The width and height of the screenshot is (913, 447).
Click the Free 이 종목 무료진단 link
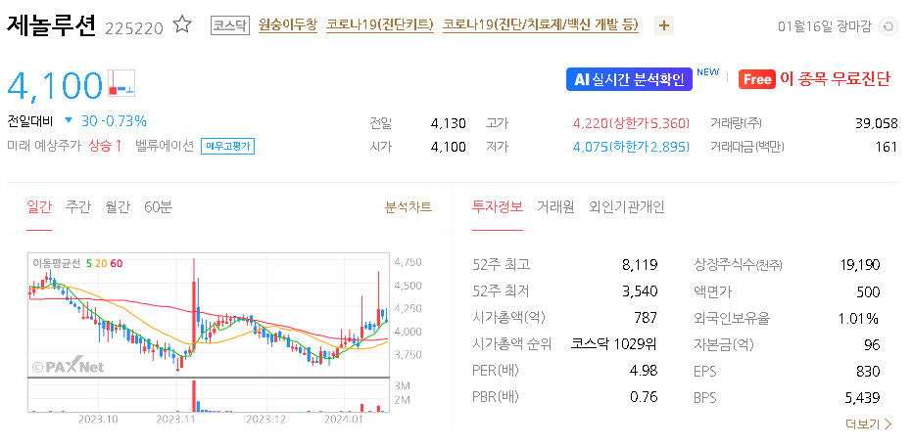click(x=815, y=79)
